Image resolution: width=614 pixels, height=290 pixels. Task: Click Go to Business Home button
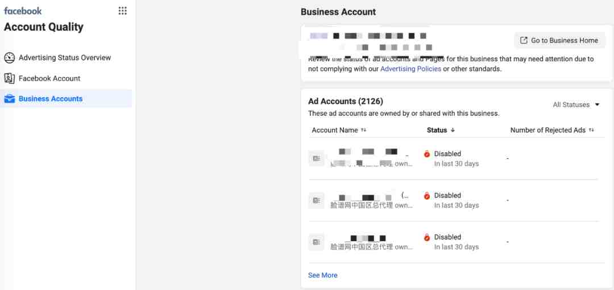(559, 40)
